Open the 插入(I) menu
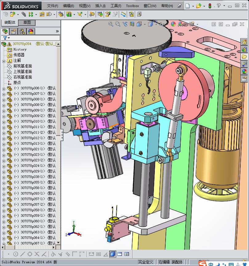The image size is (249, 266). (x=100, y=6)
